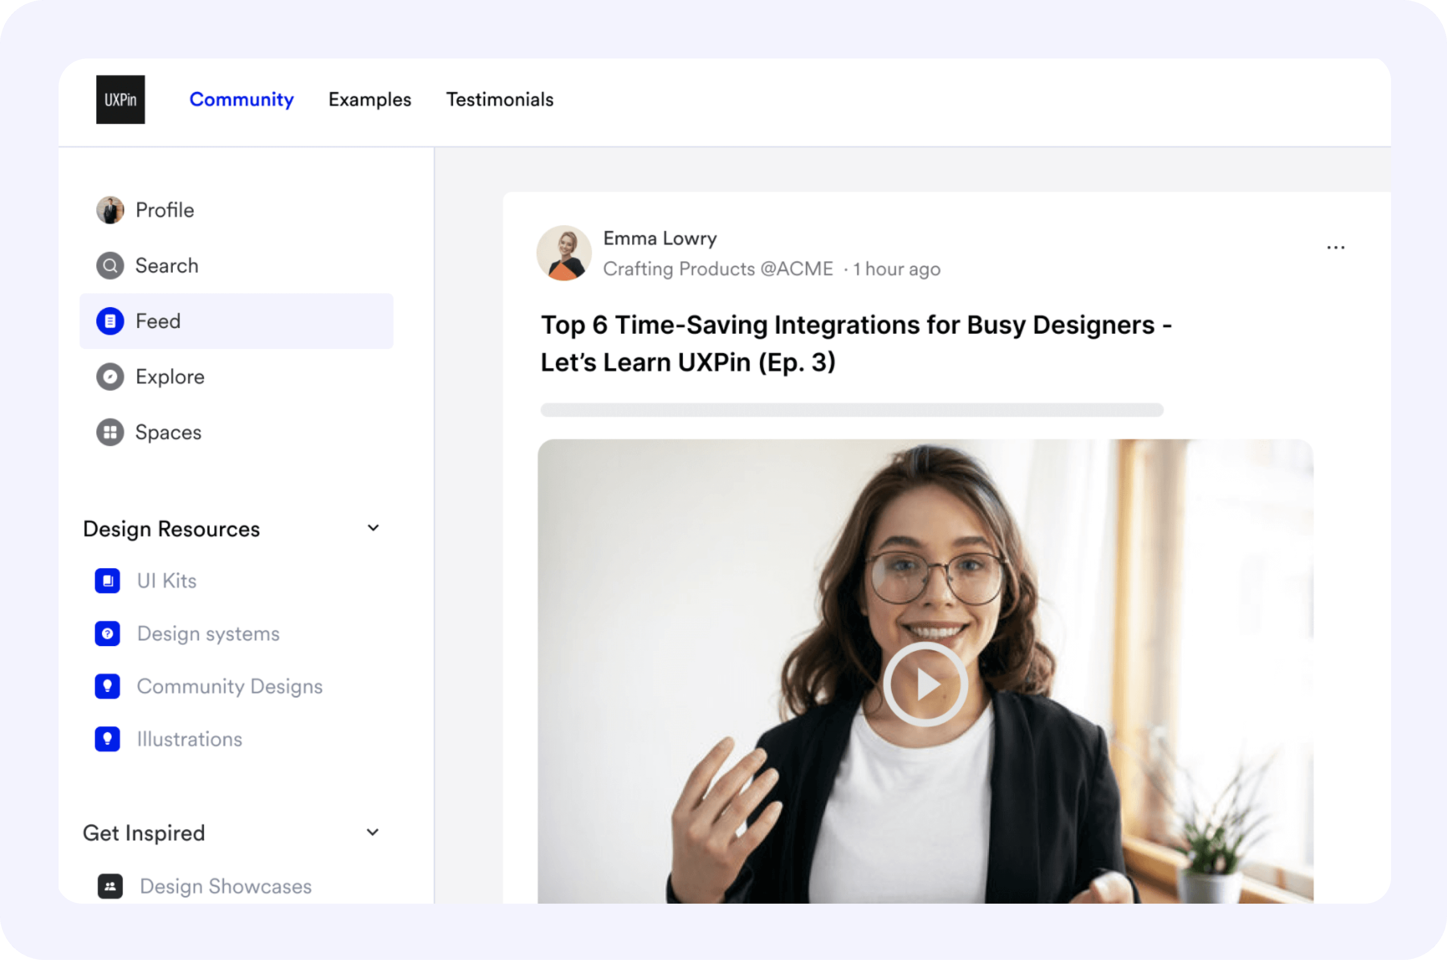The image size is (1447, 960).
Task: Switch to the Examples tab
Action: pos(370,100)
